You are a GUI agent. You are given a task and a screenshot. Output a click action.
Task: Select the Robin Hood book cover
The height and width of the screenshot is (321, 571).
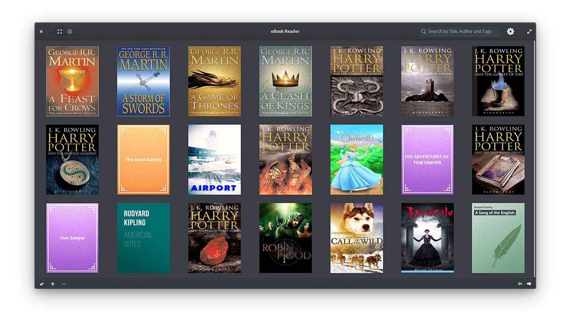tap(285, 238)
